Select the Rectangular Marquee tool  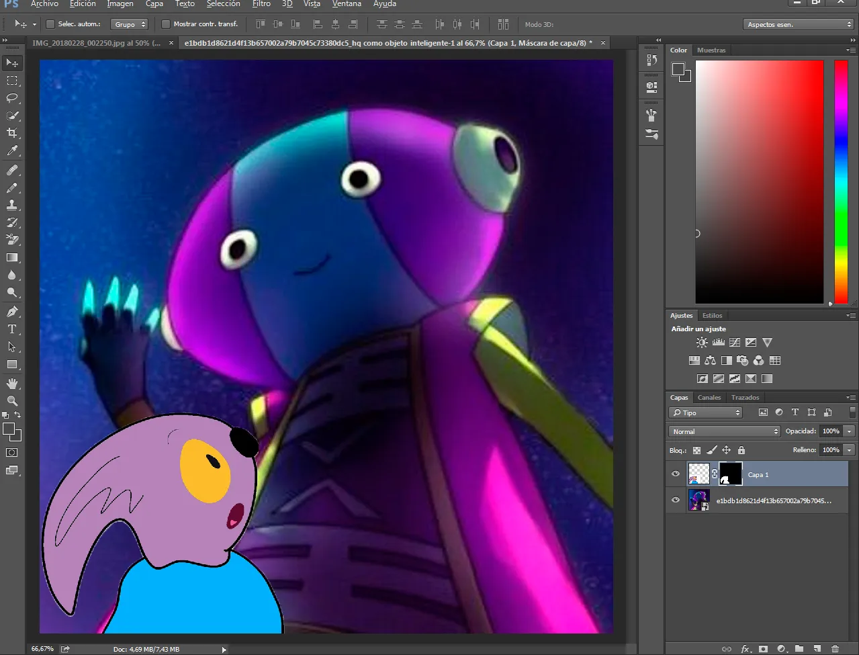click(12, 81)
